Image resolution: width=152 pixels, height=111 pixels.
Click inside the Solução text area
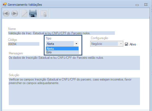coord(74,91)
